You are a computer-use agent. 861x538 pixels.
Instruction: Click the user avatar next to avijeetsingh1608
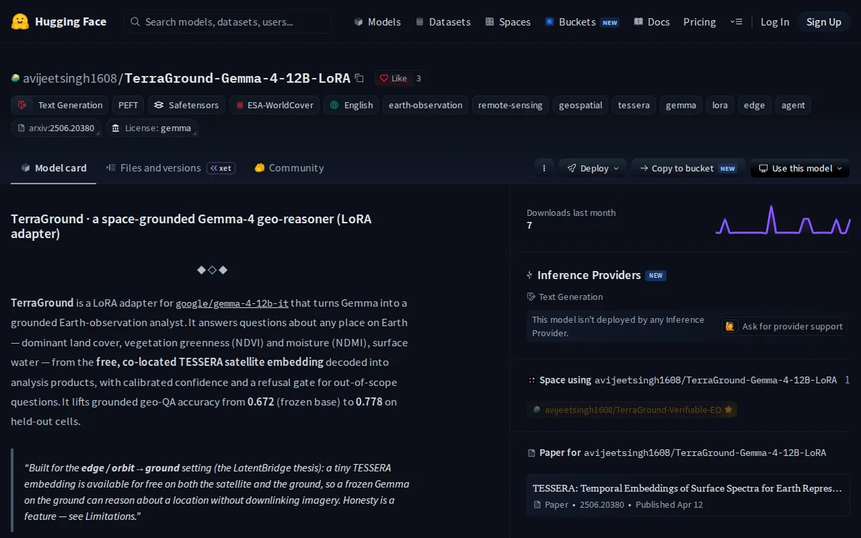pyautogui.click(x=15, y=78)
